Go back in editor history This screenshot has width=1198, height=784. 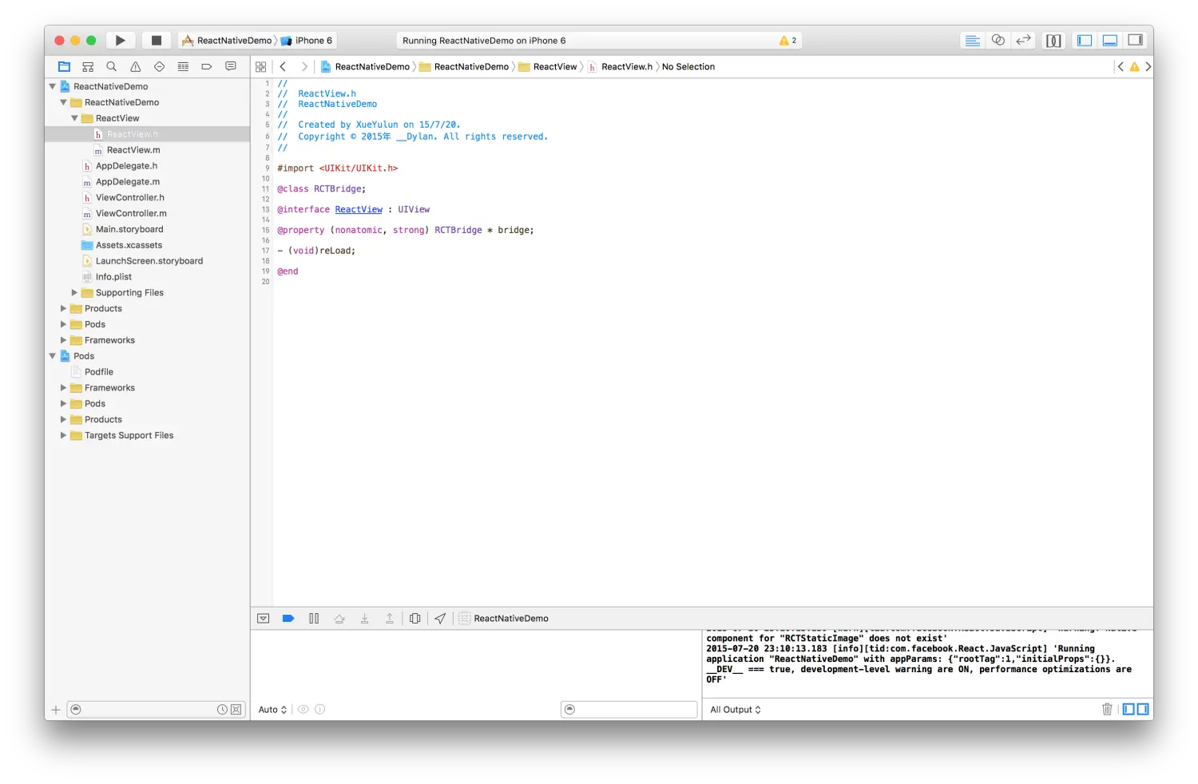[x=283, y=67]
